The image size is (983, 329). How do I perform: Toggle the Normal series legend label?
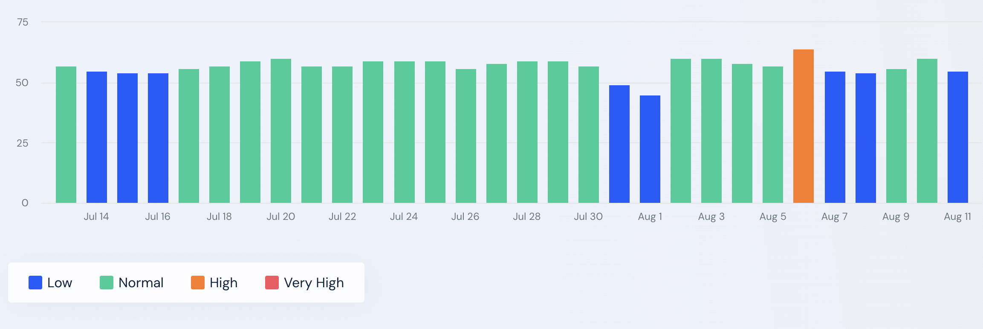point(141,283)
